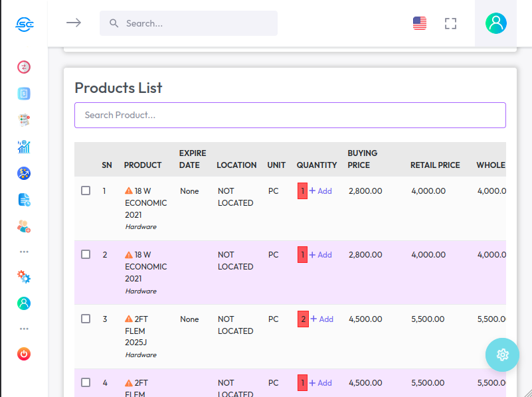Click the RETAIL PRICE column header
The height and width of the screenshot is (397, 532).
point(435,165)
